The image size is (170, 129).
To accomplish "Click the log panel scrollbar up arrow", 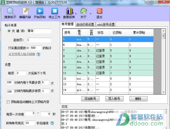I will 165,111.
